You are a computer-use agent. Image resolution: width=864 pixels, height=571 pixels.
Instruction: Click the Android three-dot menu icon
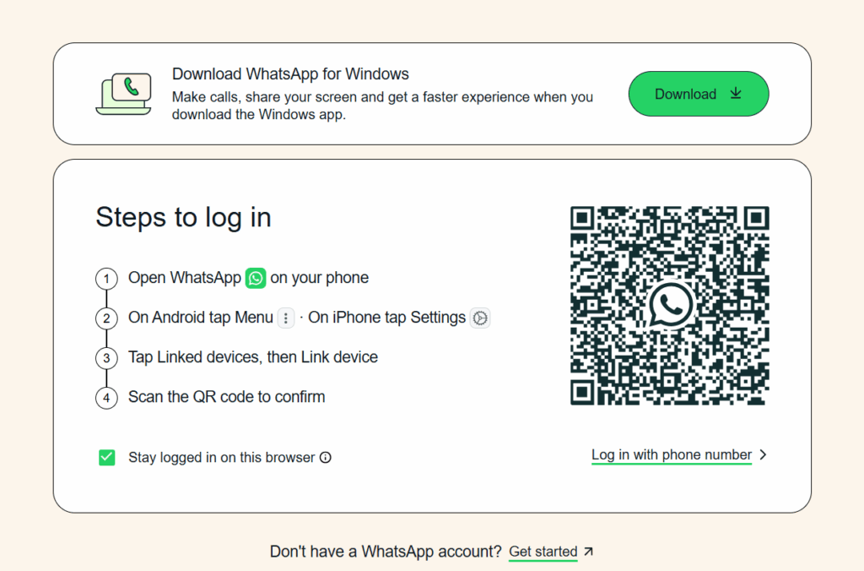[286, 318]
